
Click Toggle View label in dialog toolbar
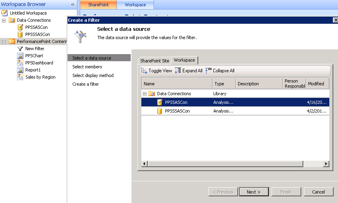point(160,71)
